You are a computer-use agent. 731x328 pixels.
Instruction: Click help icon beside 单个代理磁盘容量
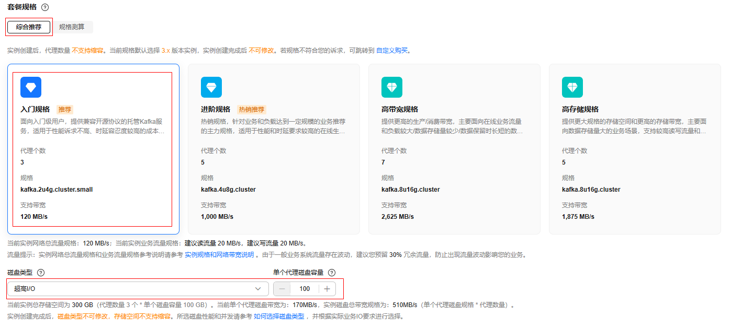pos(331,273)
